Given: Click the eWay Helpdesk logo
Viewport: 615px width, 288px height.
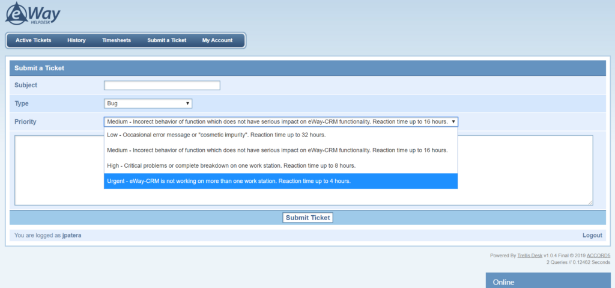Looking at the screenshot, I should 33,13.
